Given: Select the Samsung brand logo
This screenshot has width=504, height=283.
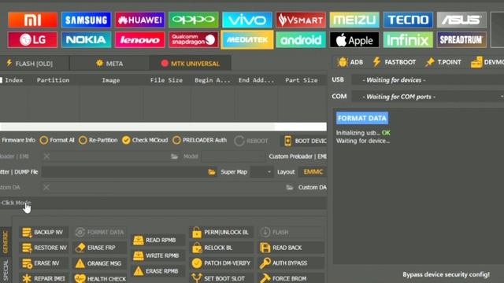Looking at the screenshot, I should (x=86, y=20).
